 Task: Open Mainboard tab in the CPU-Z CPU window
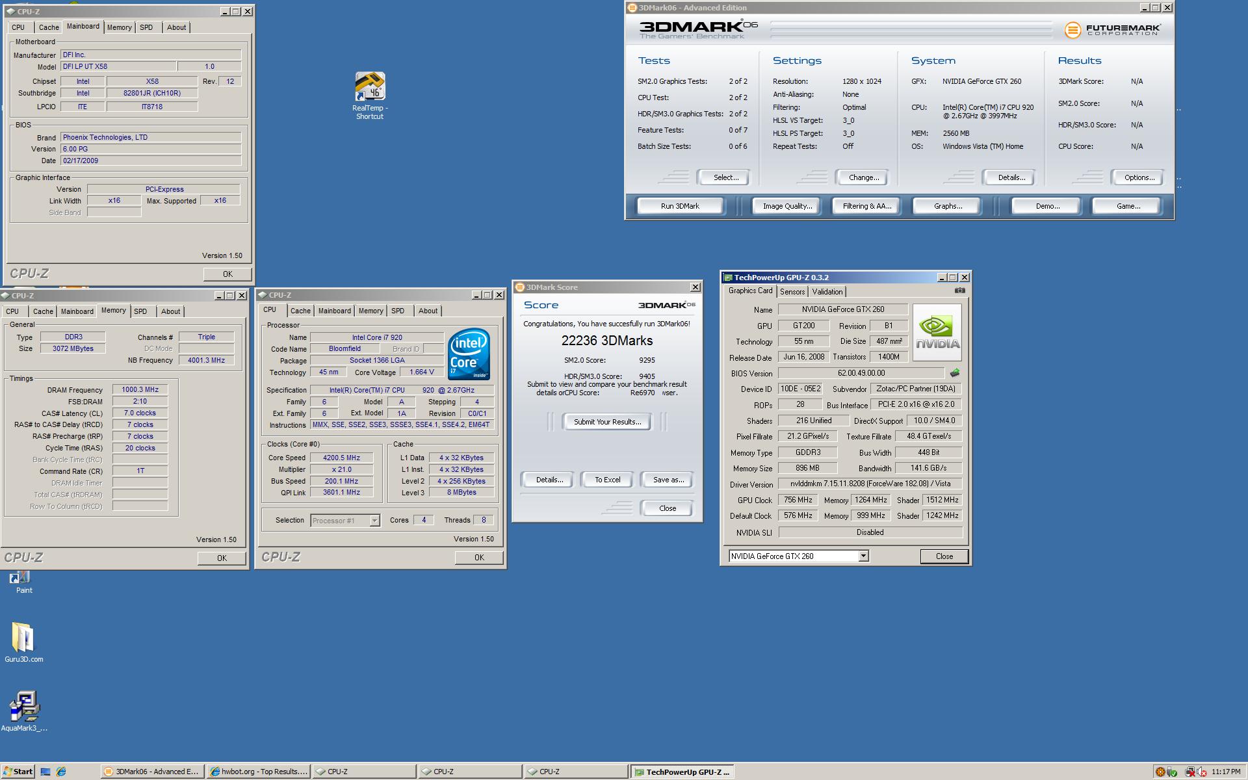334,311
